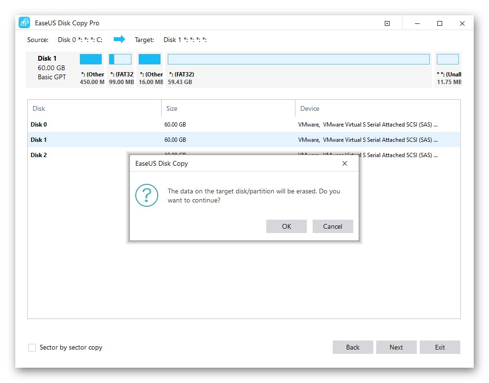Image resolution: width=489 pixels, height=383 pixels.
Task: Click Cancel in the erase warning dialog
Action: [x=333, y=226]
